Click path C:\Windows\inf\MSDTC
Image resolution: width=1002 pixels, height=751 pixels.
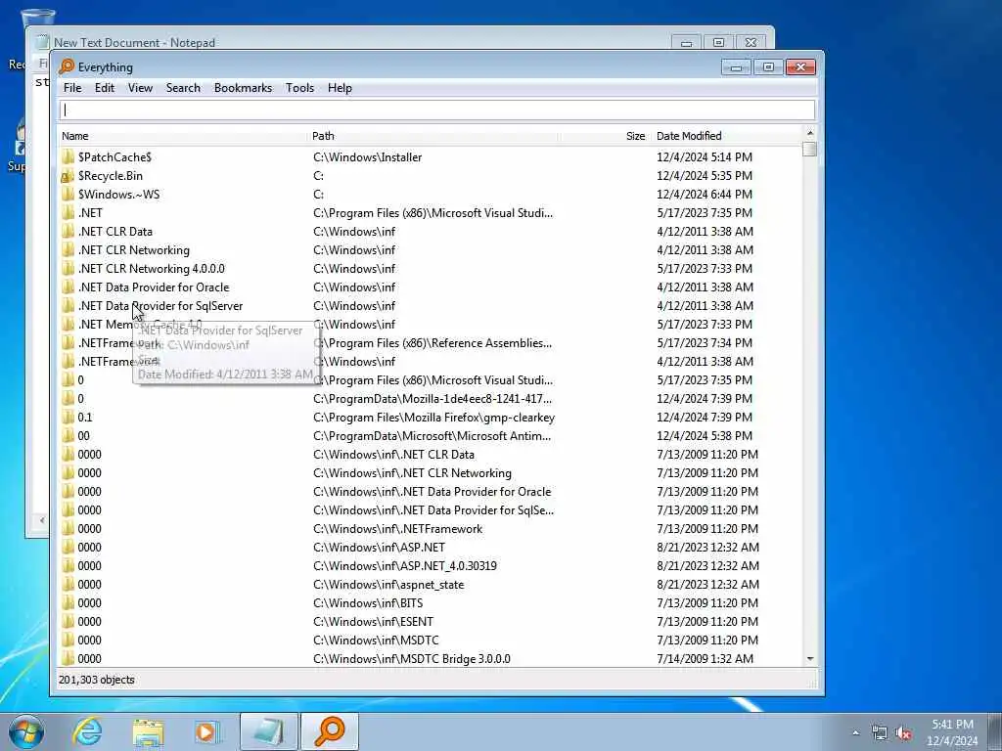[x=376, y=640]
